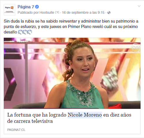Click the word 'desafío' in post text
144x138 pixels.
pyautogui.click(x=10, y=32)
